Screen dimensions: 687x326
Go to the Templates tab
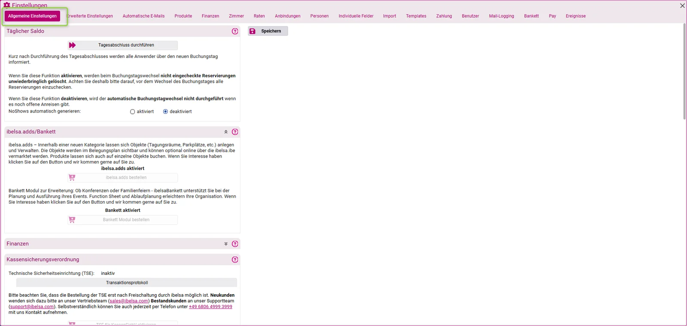tap(416, 16)
